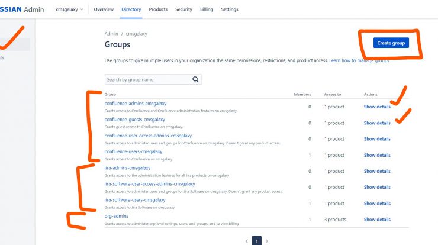Go to next page arrow

(x=267, y=241)
